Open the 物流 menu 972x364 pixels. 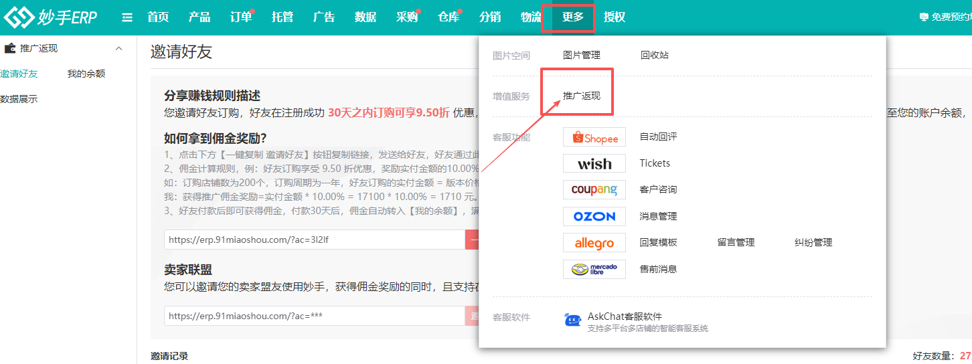click(531, 17)
